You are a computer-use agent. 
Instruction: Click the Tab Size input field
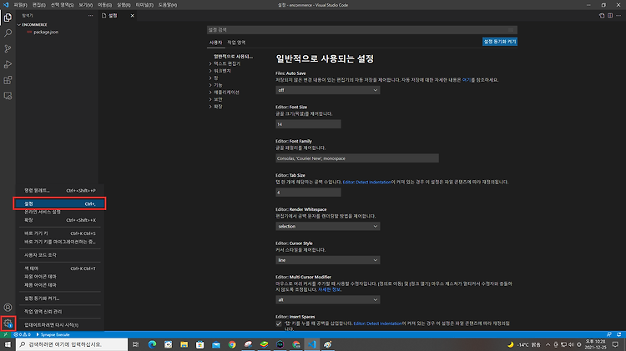tap(308, 193)
